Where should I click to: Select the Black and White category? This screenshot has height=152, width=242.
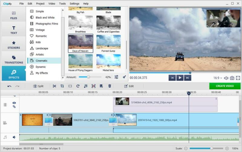(x=44, y=18)
